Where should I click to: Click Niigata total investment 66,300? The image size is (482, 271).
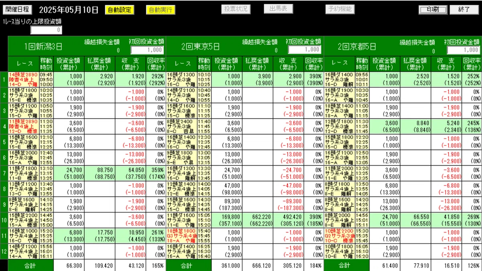(75, 265)
